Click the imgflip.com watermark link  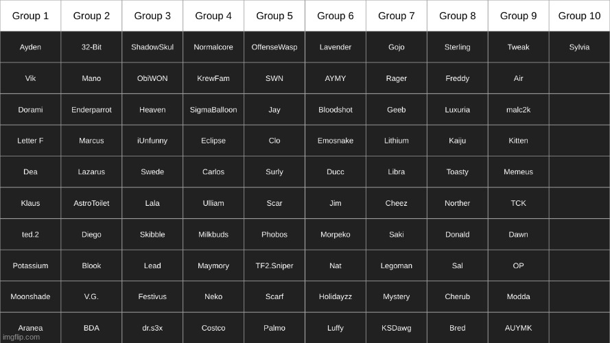[x=21, y=337]
